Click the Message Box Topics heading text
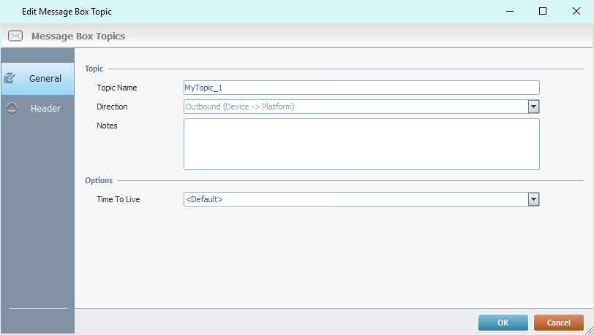The height and width of the screenshot is (335, 594). click(78, 36)
